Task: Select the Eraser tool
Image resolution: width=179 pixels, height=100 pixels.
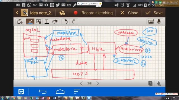Action: tap(55, 21)
